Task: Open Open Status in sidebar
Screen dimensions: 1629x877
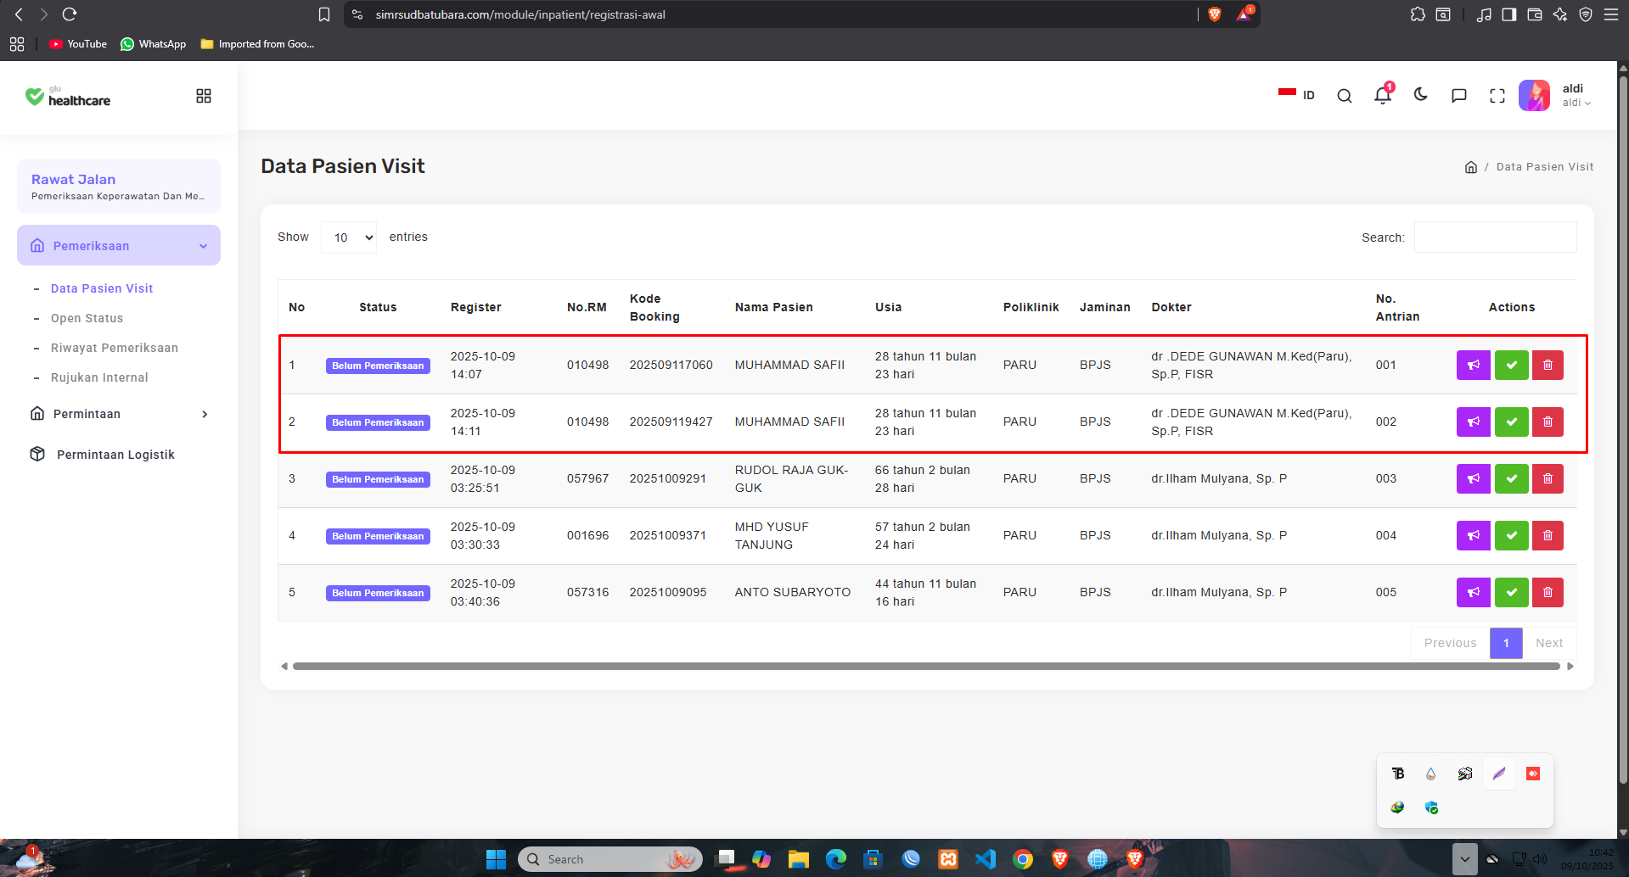Action: pyautogui.click(x=87, y=318)
